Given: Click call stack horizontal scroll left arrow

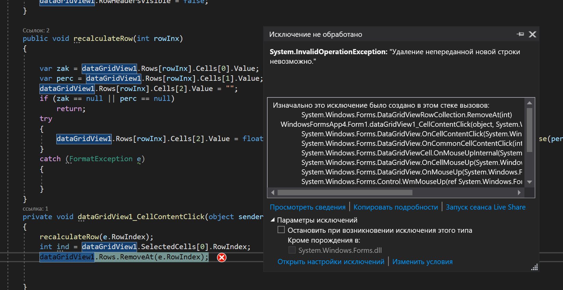Looking at the screenshot, I should click(x=272, y=193).
